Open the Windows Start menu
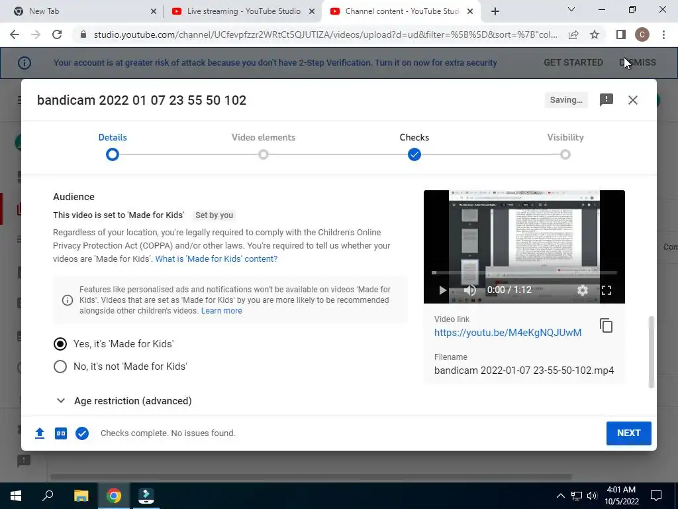Image resolution: width=678 pixels, height=509 pixels. pyautogui.click(x=16, y=496)
